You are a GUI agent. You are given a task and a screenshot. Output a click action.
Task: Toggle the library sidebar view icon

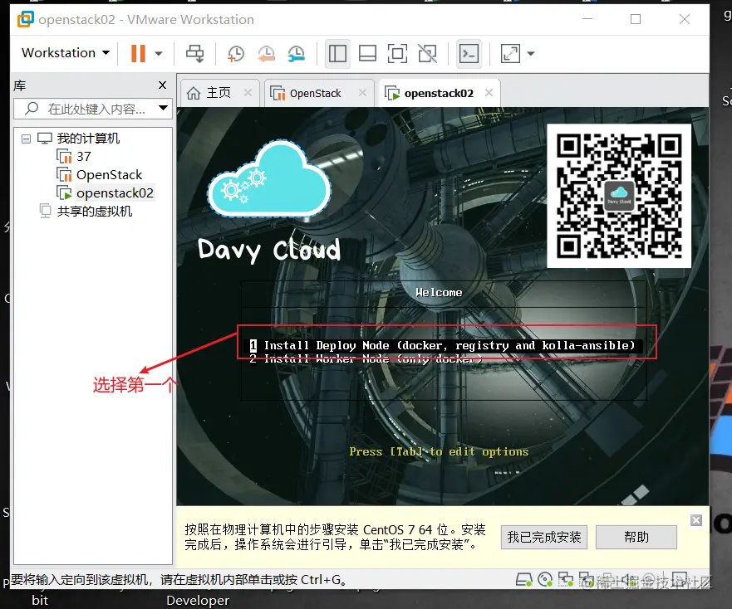[x=337, y=53]
